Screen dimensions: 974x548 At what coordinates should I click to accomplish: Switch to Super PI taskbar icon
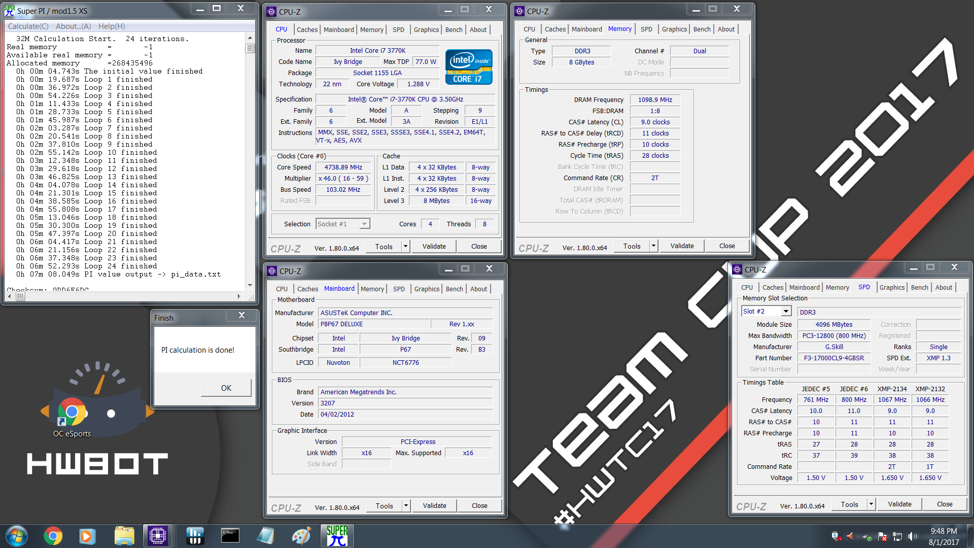(337, 536)
